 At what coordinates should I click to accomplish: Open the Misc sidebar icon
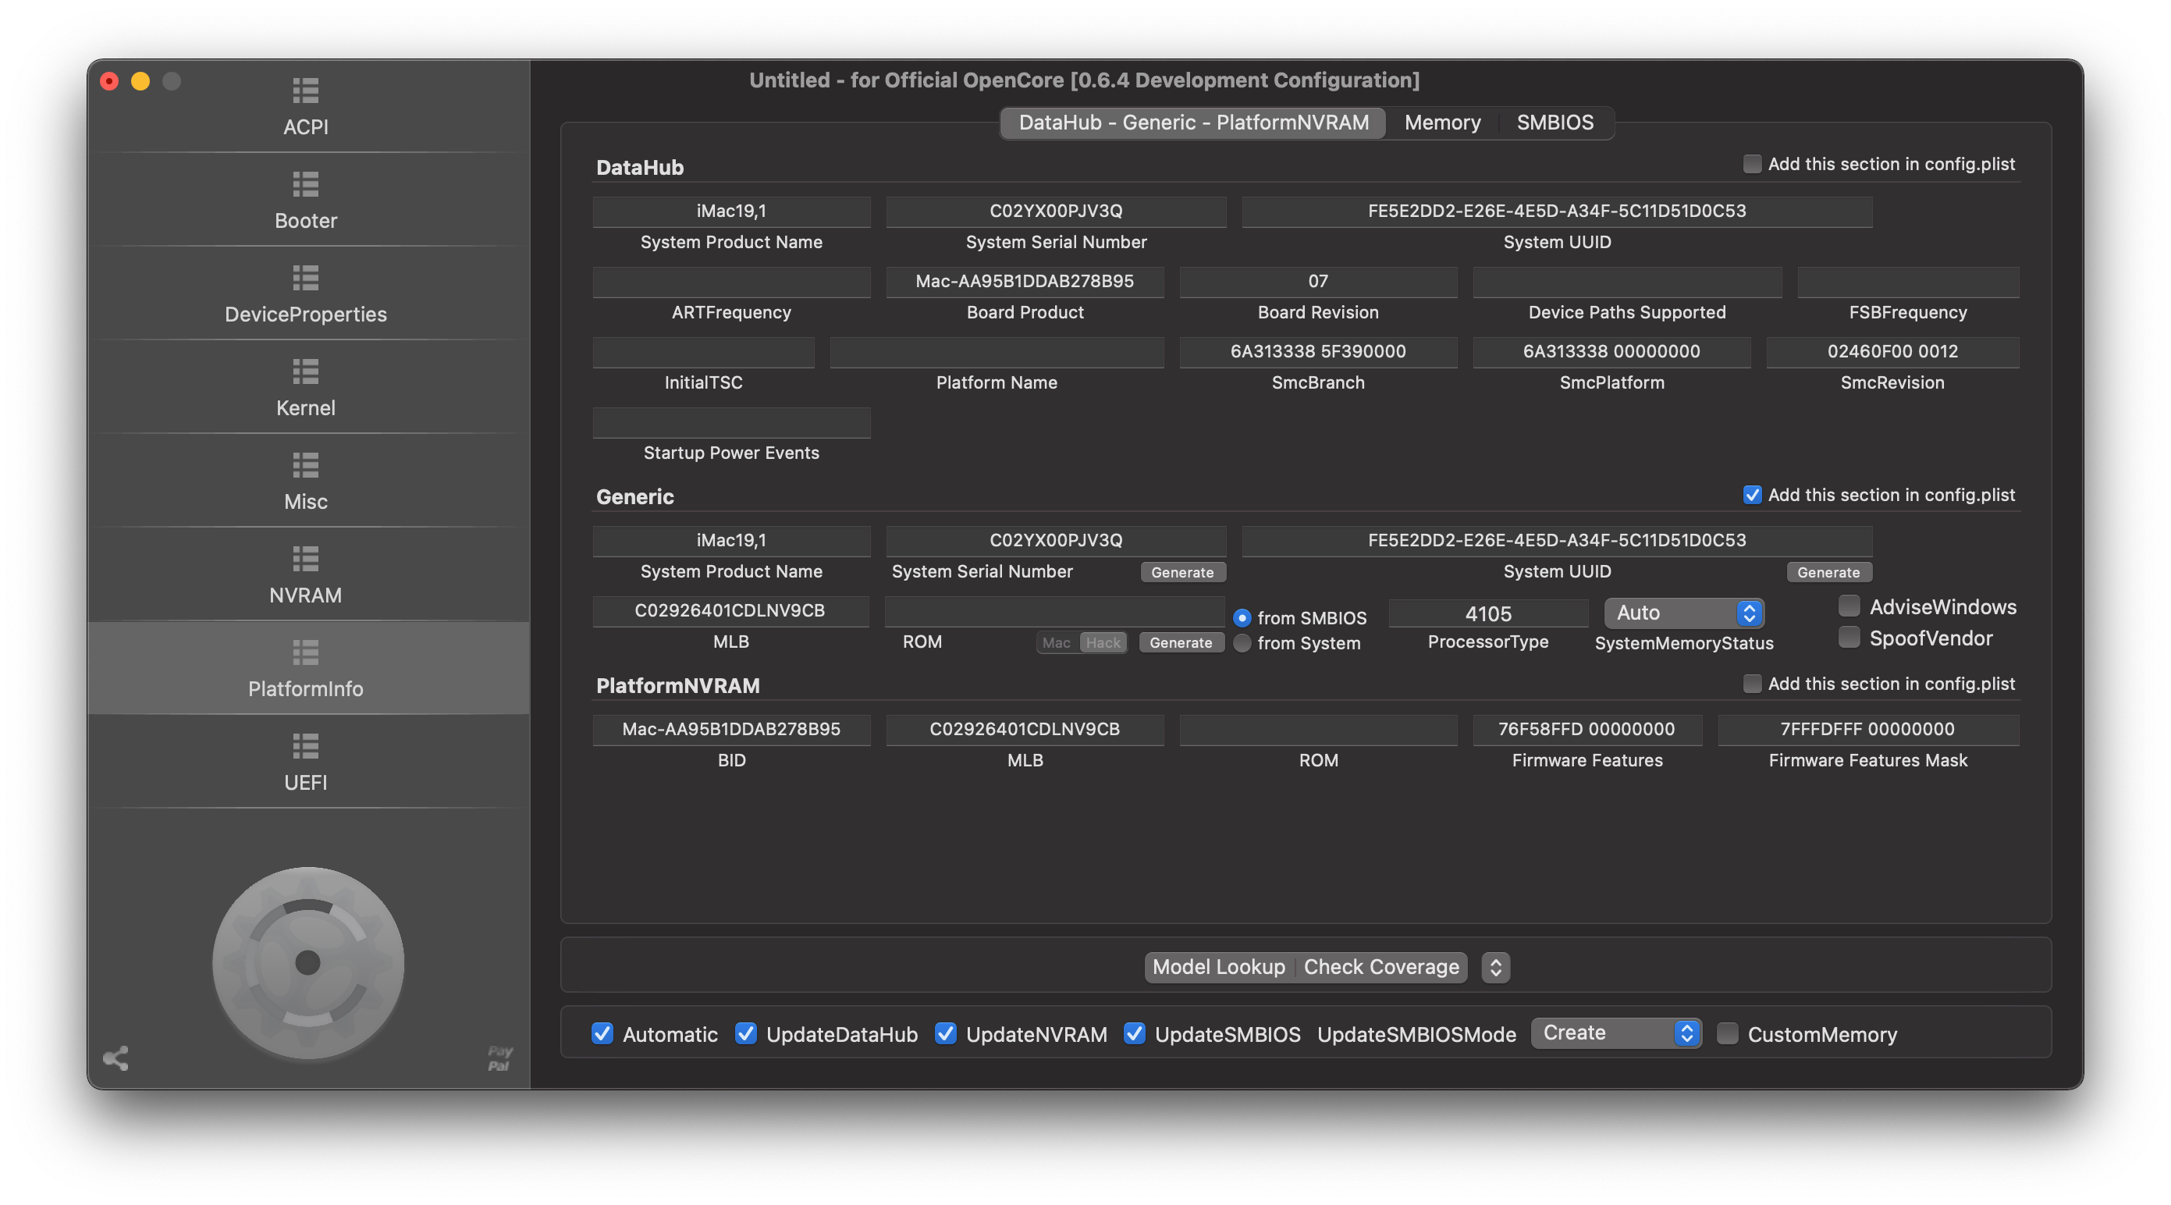click(305, 464)
